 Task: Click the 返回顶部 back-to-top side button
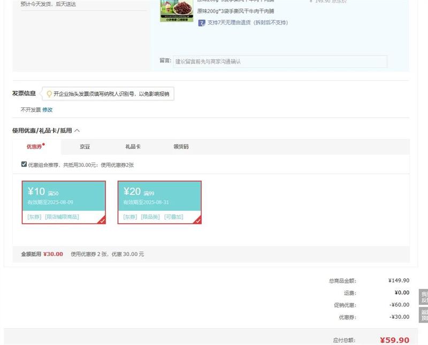tap(424, 315)
